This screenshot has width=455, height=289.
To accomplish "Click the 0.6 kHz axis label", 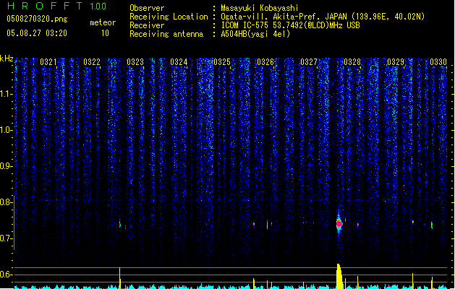I will (6, 275).
